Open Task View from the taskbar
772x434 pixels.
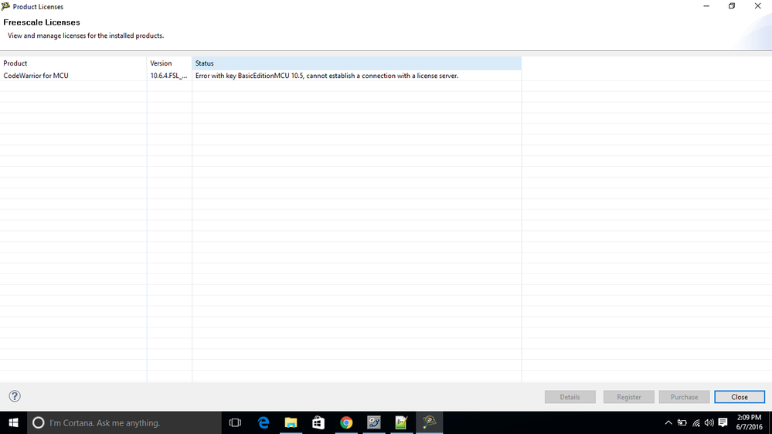click(236, 422)
